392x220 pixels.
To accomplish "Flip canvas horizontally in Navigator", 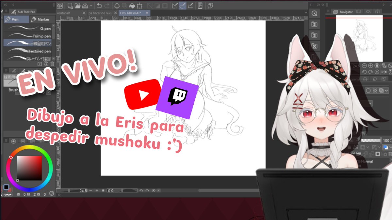I will click(384, 72).
